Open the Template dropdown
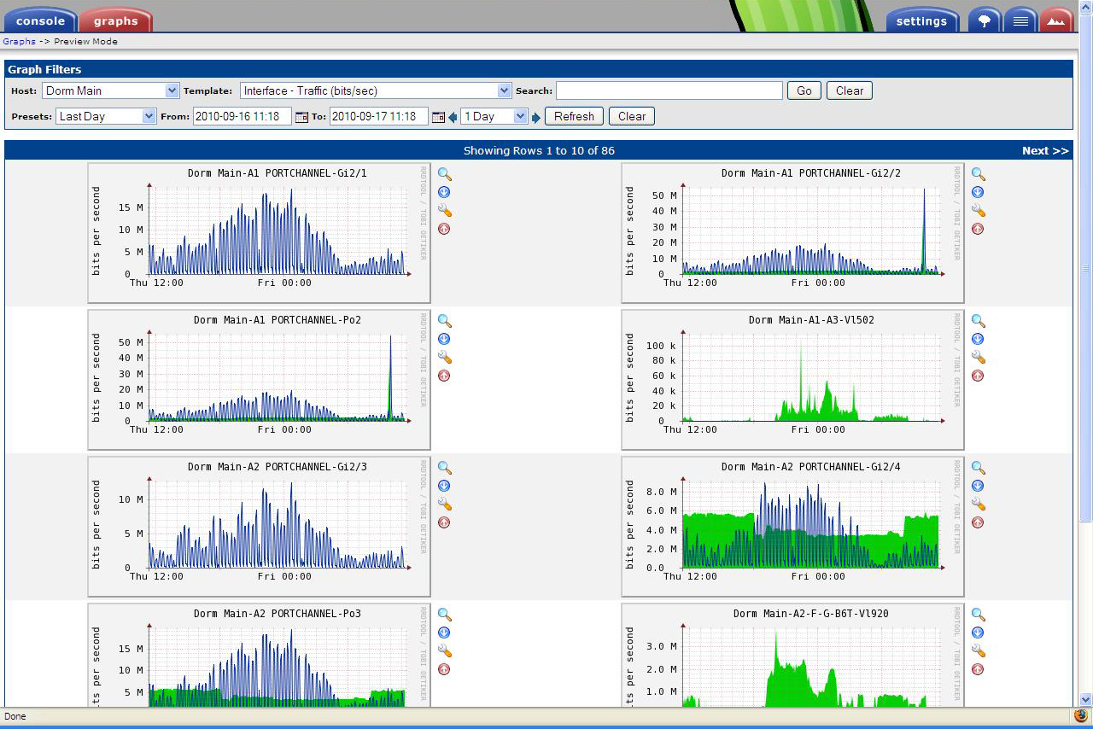This screenshot has width=1093, height=729. pos(375,90)
